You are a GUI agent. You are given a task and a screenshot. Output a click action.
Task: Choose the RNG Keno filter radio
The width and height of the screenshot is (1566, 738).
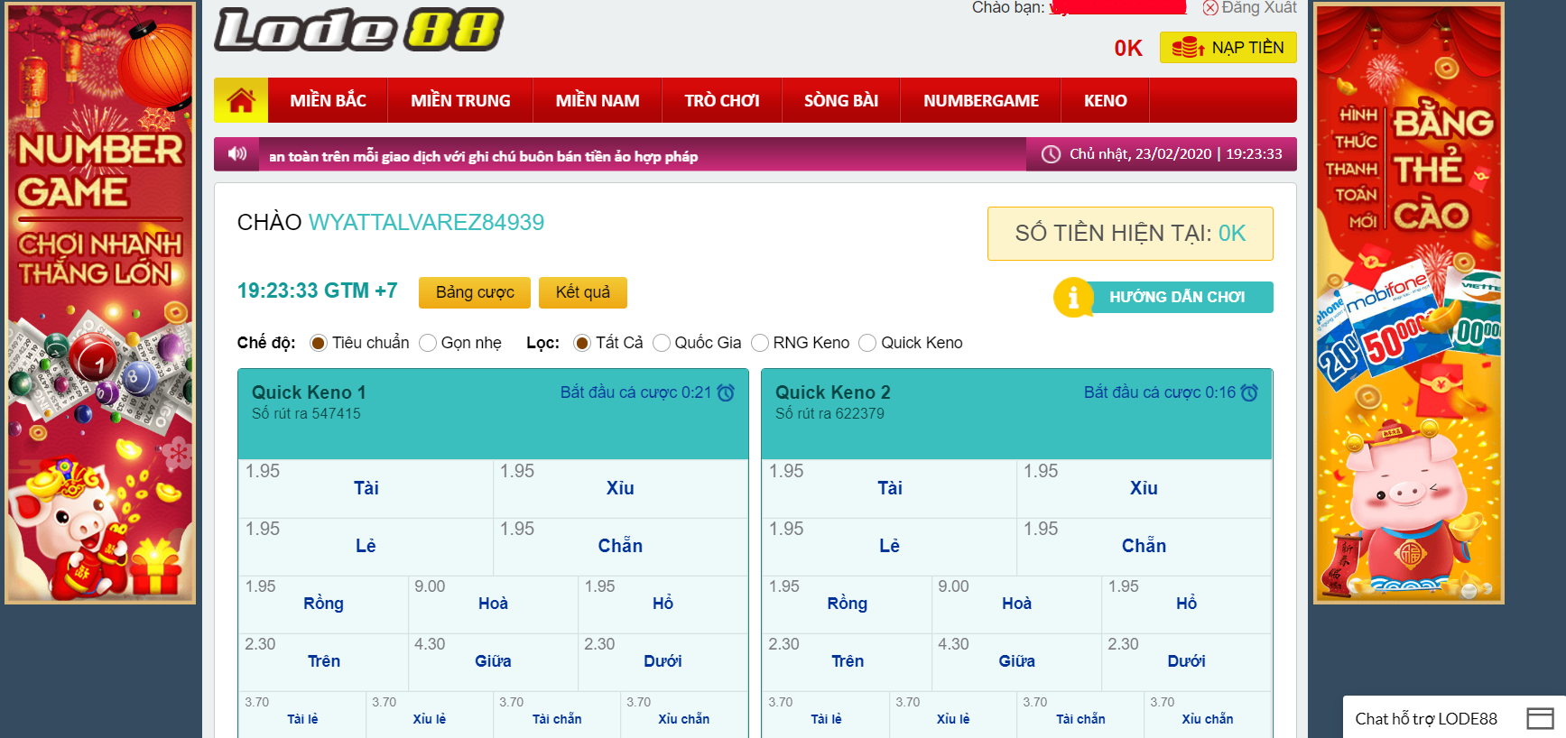click(x=760, y=343)
